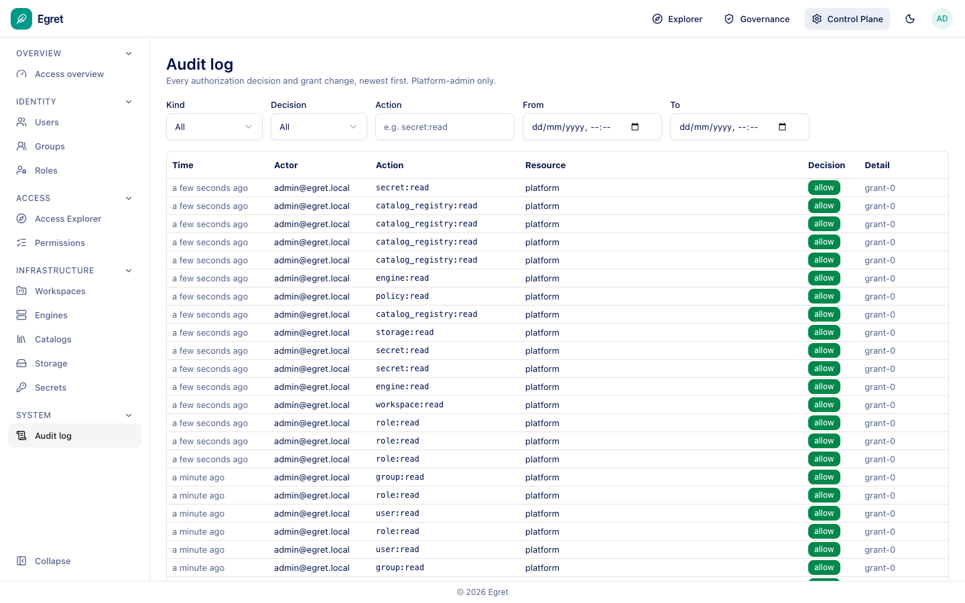This screenshot has height=603, width=965.
Task: Click the Groups sidebar icon
Action: click(x=21, y=147)
